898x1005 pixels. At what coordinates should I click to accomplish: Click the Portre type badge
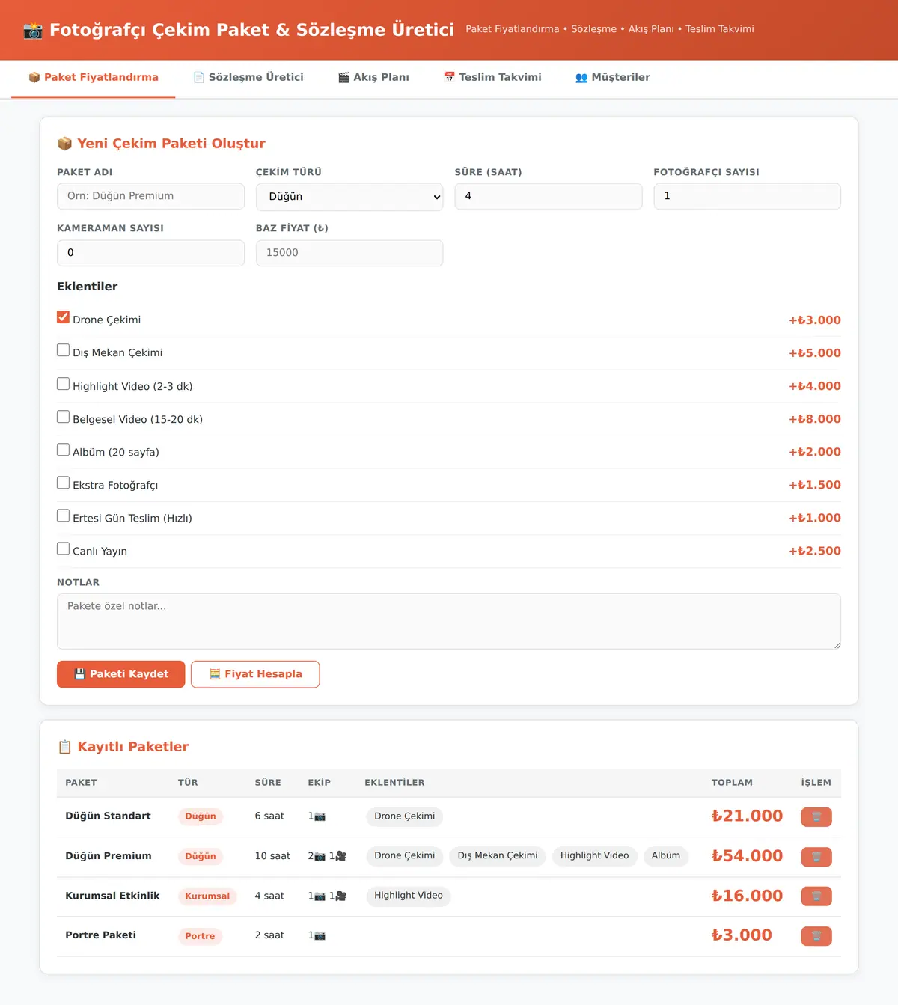pos(200,936)
